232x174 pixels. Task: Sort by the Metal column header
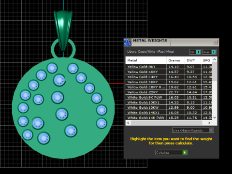(x=146, y=60)
